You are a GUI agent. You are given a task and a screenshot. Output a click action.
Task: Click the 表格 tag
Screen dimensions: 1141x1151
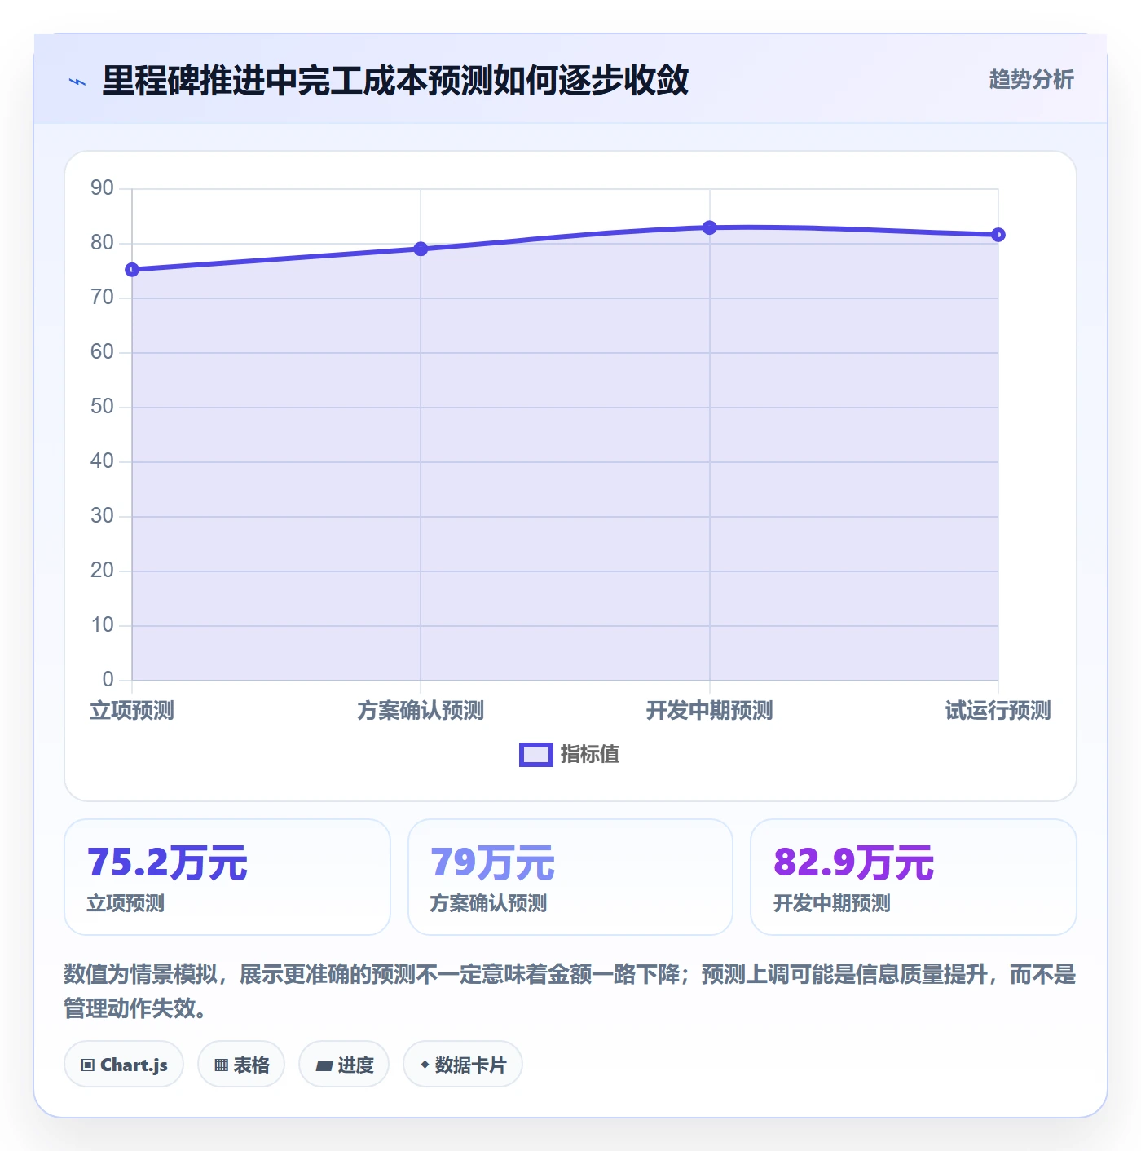pyautogui.click(x=241, y=1064)
